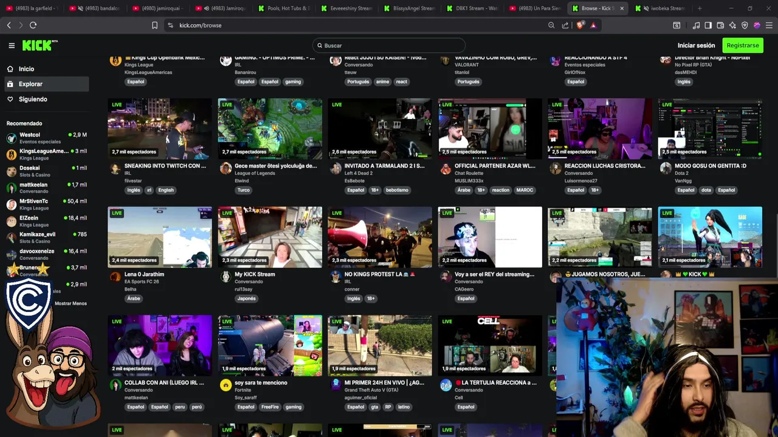Click the Elwind streamer avatar
This screenshot has width=778, height=437.
[225, 169]
